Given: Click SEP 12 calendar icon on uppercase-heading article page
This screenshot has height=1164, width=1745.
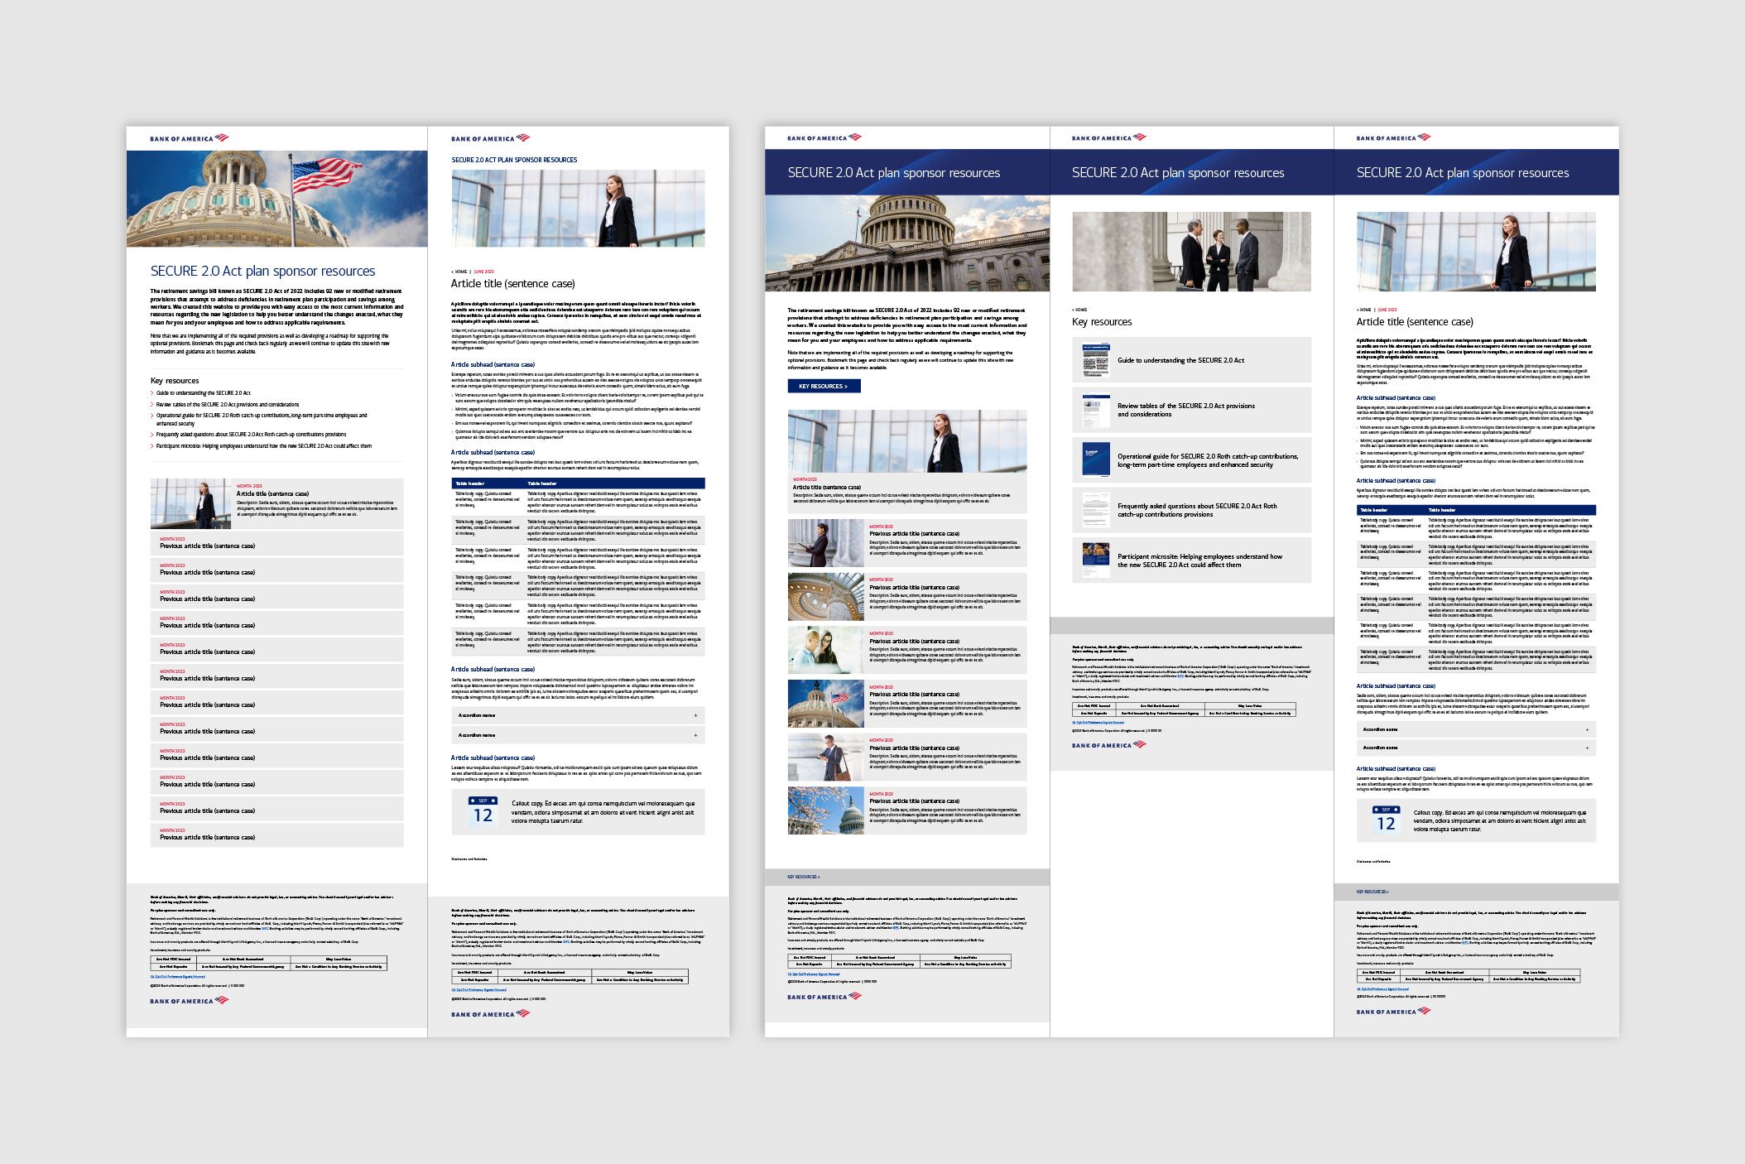Looking at the screenshot, I should (483, 810).
